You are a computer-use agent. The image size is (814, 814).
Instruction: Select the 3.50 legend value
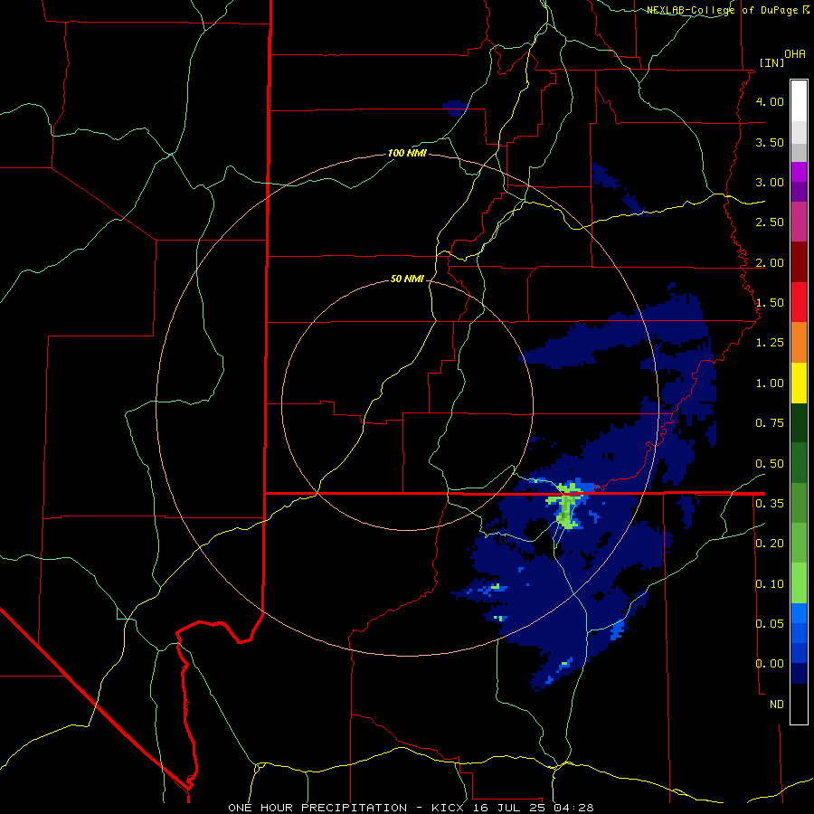pyautogui.click(x=770, y=142)
